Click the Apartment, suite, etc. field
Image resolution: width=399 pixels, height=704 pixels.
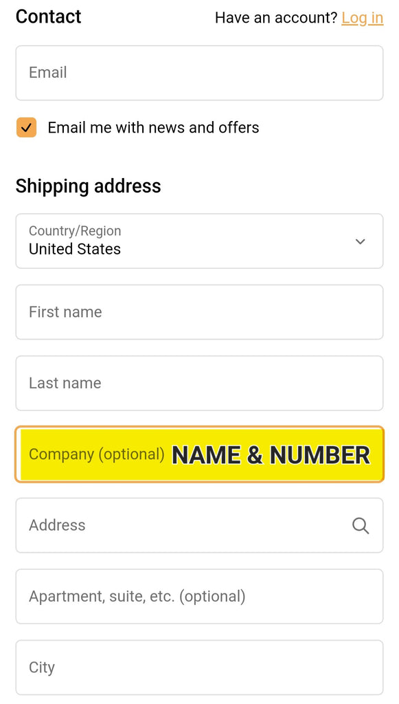tap(199, 596)
